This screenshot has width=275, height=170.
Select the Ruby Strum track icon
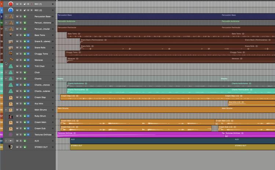click(11, 116)
